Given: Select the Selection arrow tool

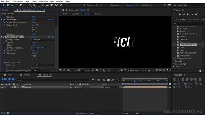Looking at the screenshot, I should tap(4, 5).
